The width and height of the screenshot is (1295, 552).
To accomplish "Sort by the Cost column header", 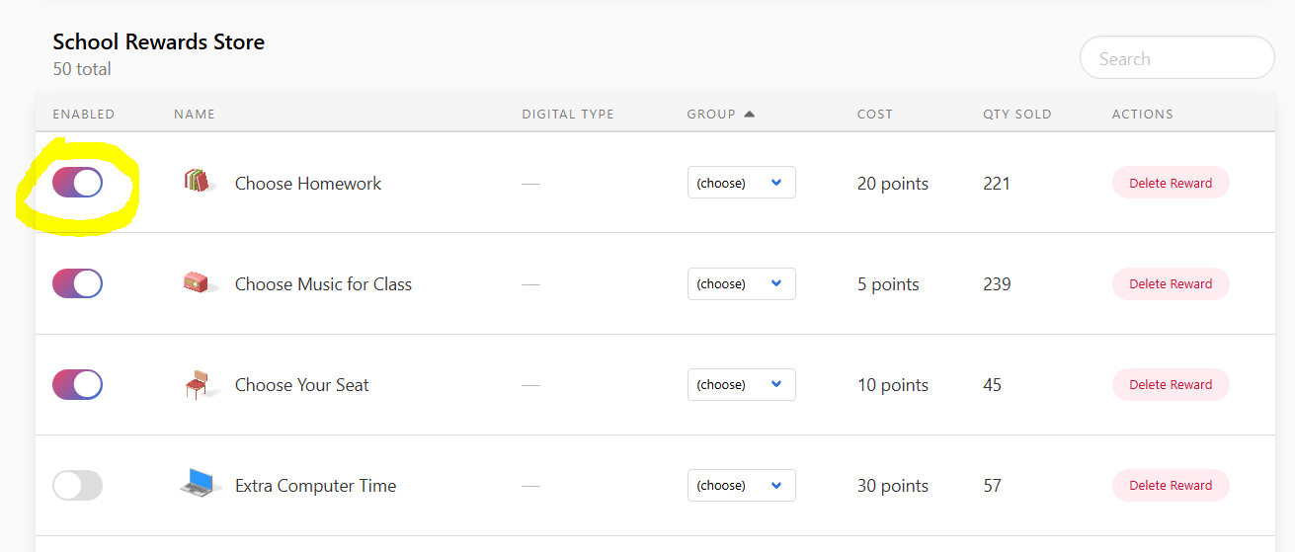I will 874,114.
